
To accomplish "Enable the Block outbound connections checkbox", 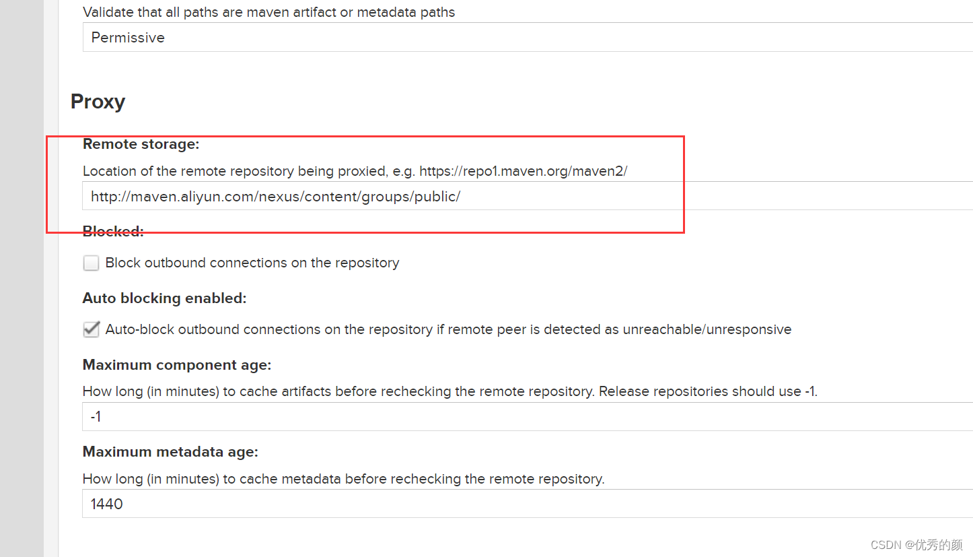I will [91, 263].
